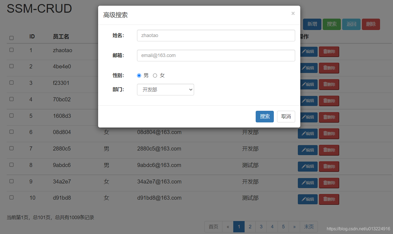
Task: Edit row 5 with pencil 编辑 button
Action: click(308, 117)
